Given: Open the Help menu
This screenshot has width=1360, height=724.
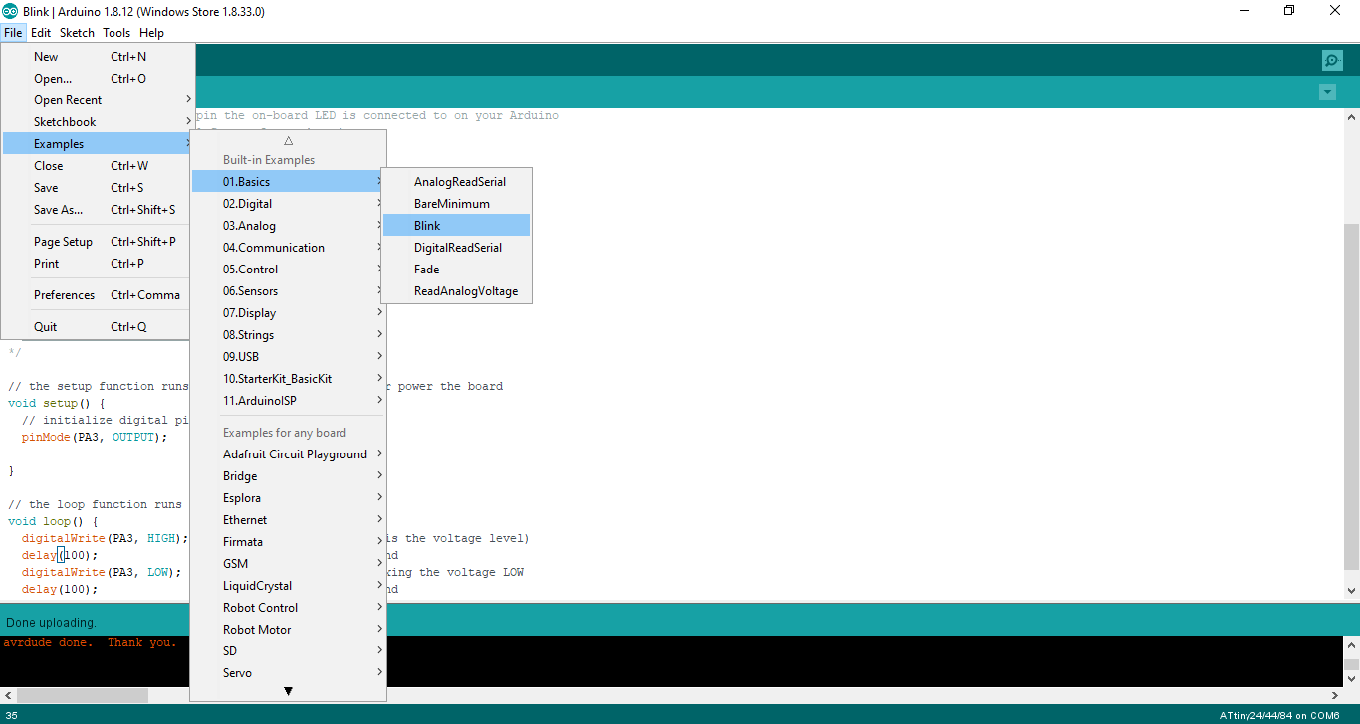Looking at the screenshot, I should [x=152, y=33].
